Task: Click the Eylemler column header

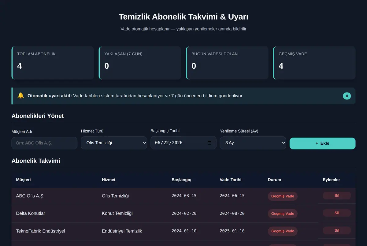Action: coord(331,179)
